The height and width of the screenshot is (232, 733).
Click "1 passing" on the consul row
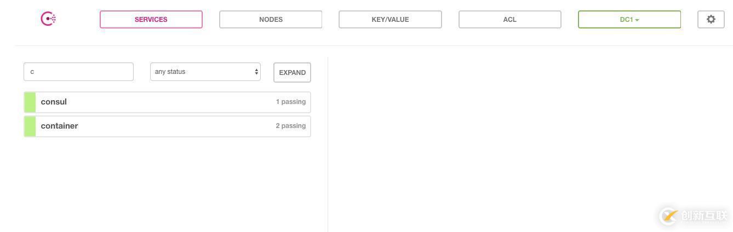click(x=290, y=102)
